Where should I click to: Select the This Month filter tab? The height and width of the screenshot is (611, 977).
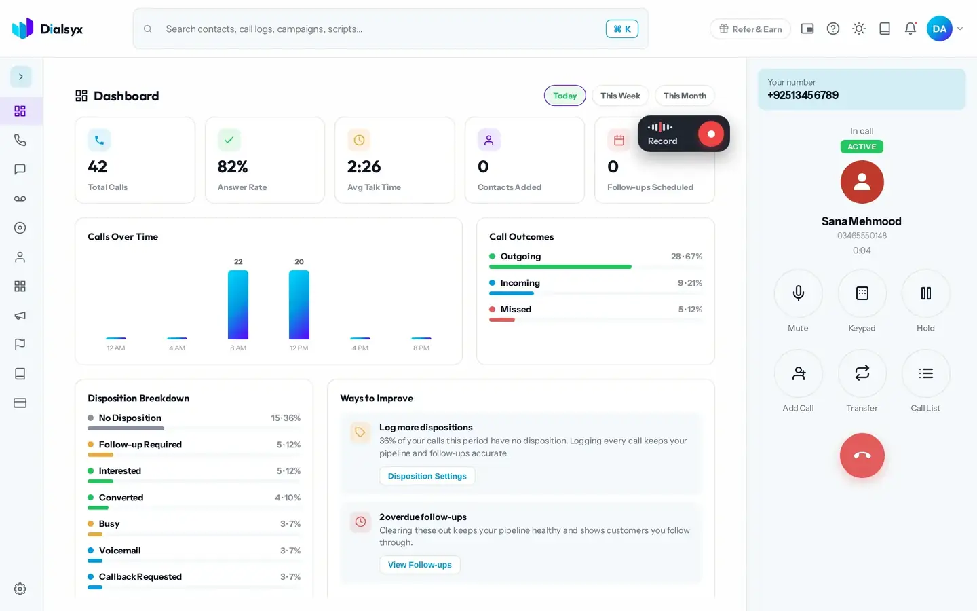685,96
